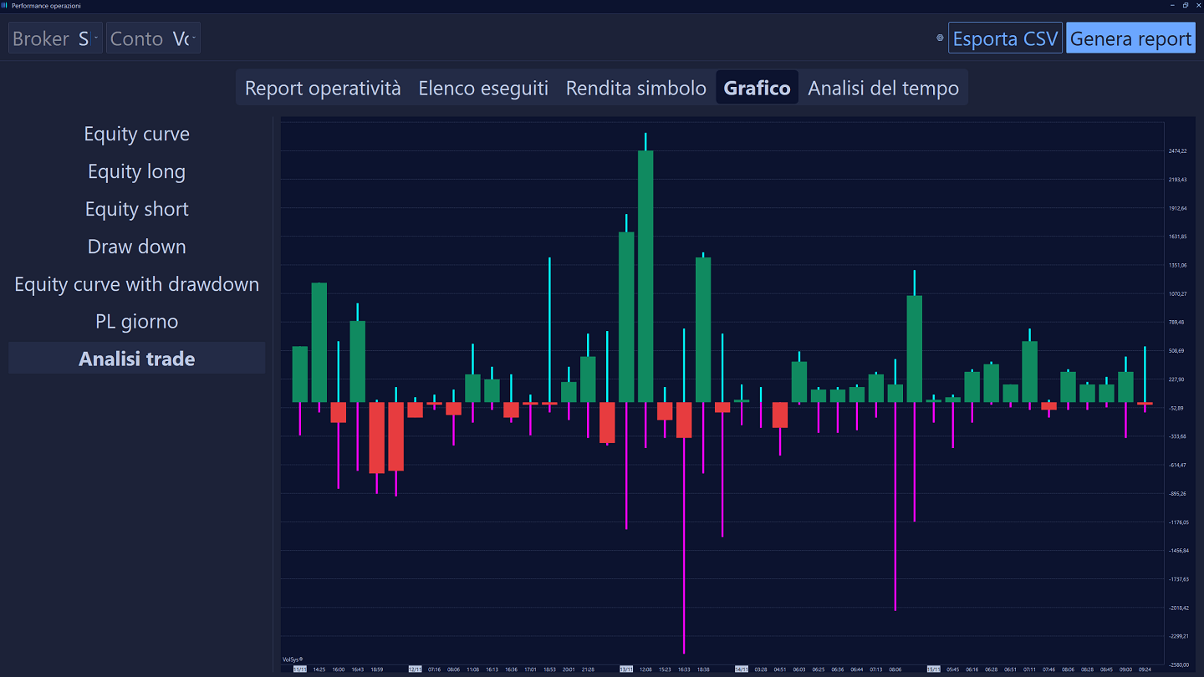Restore the window using the title bar button
Screen dimensions: 1204x677
pos(1185,6)
